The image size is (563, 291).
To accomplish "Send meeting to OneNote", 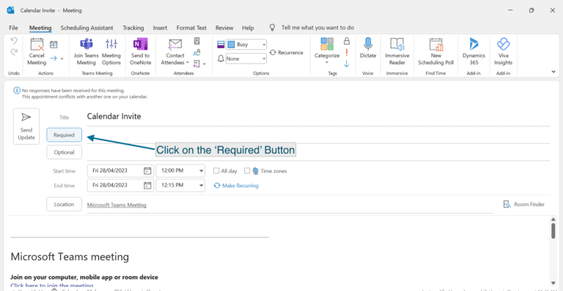I will 141,52.
